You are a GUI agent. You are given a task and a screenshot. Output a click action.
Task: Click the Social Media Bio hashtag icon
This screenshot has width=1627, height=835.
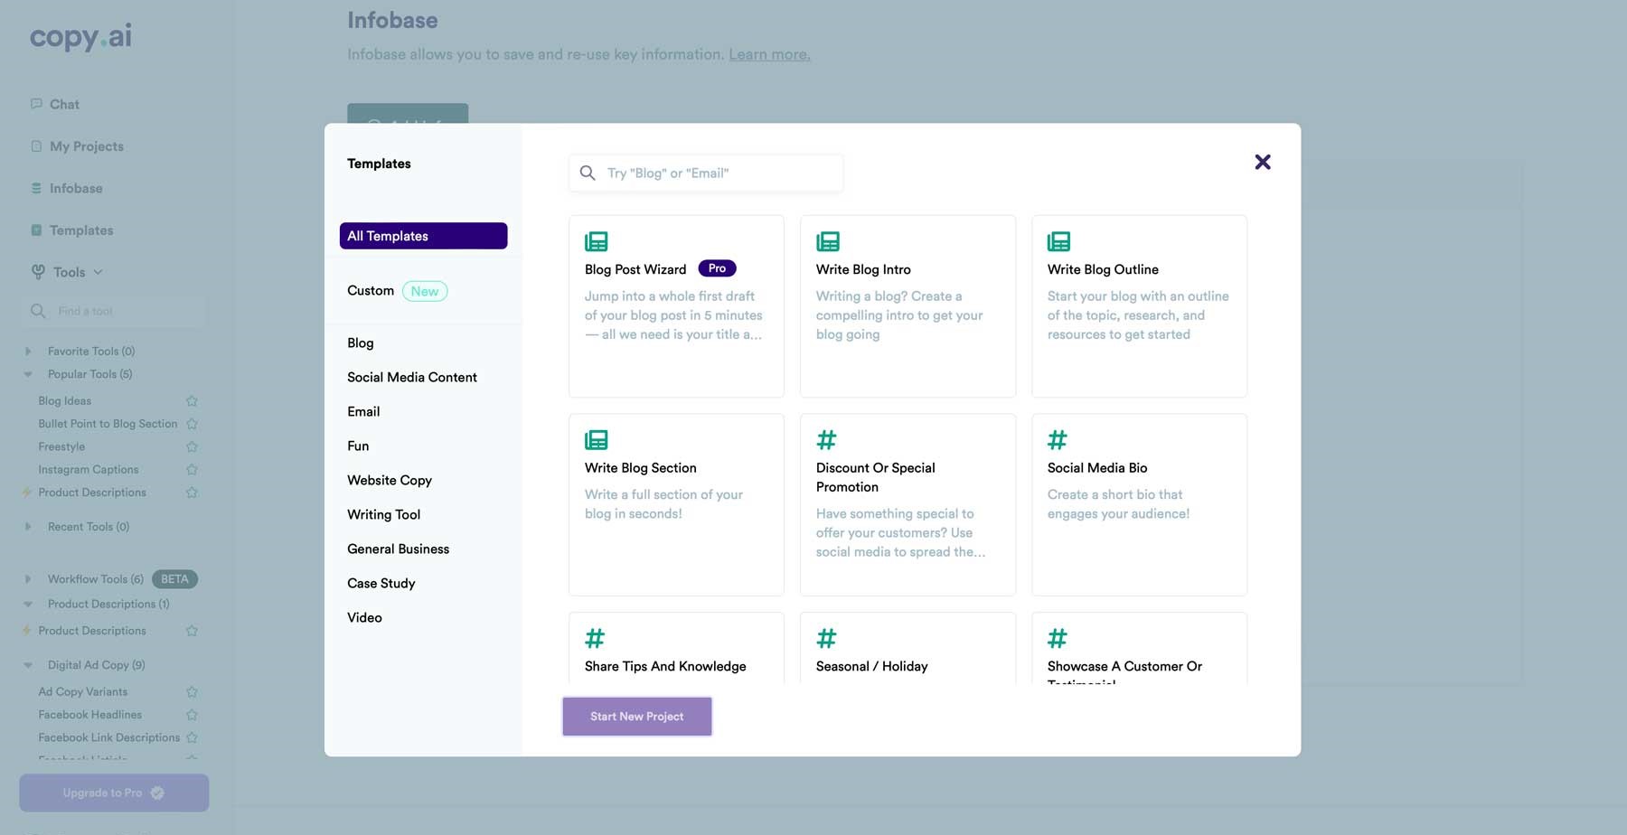pos(1057,440)
